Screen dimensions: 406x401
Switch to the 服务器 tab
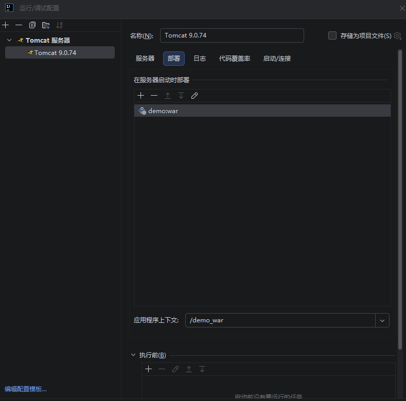tap(145, 59)
